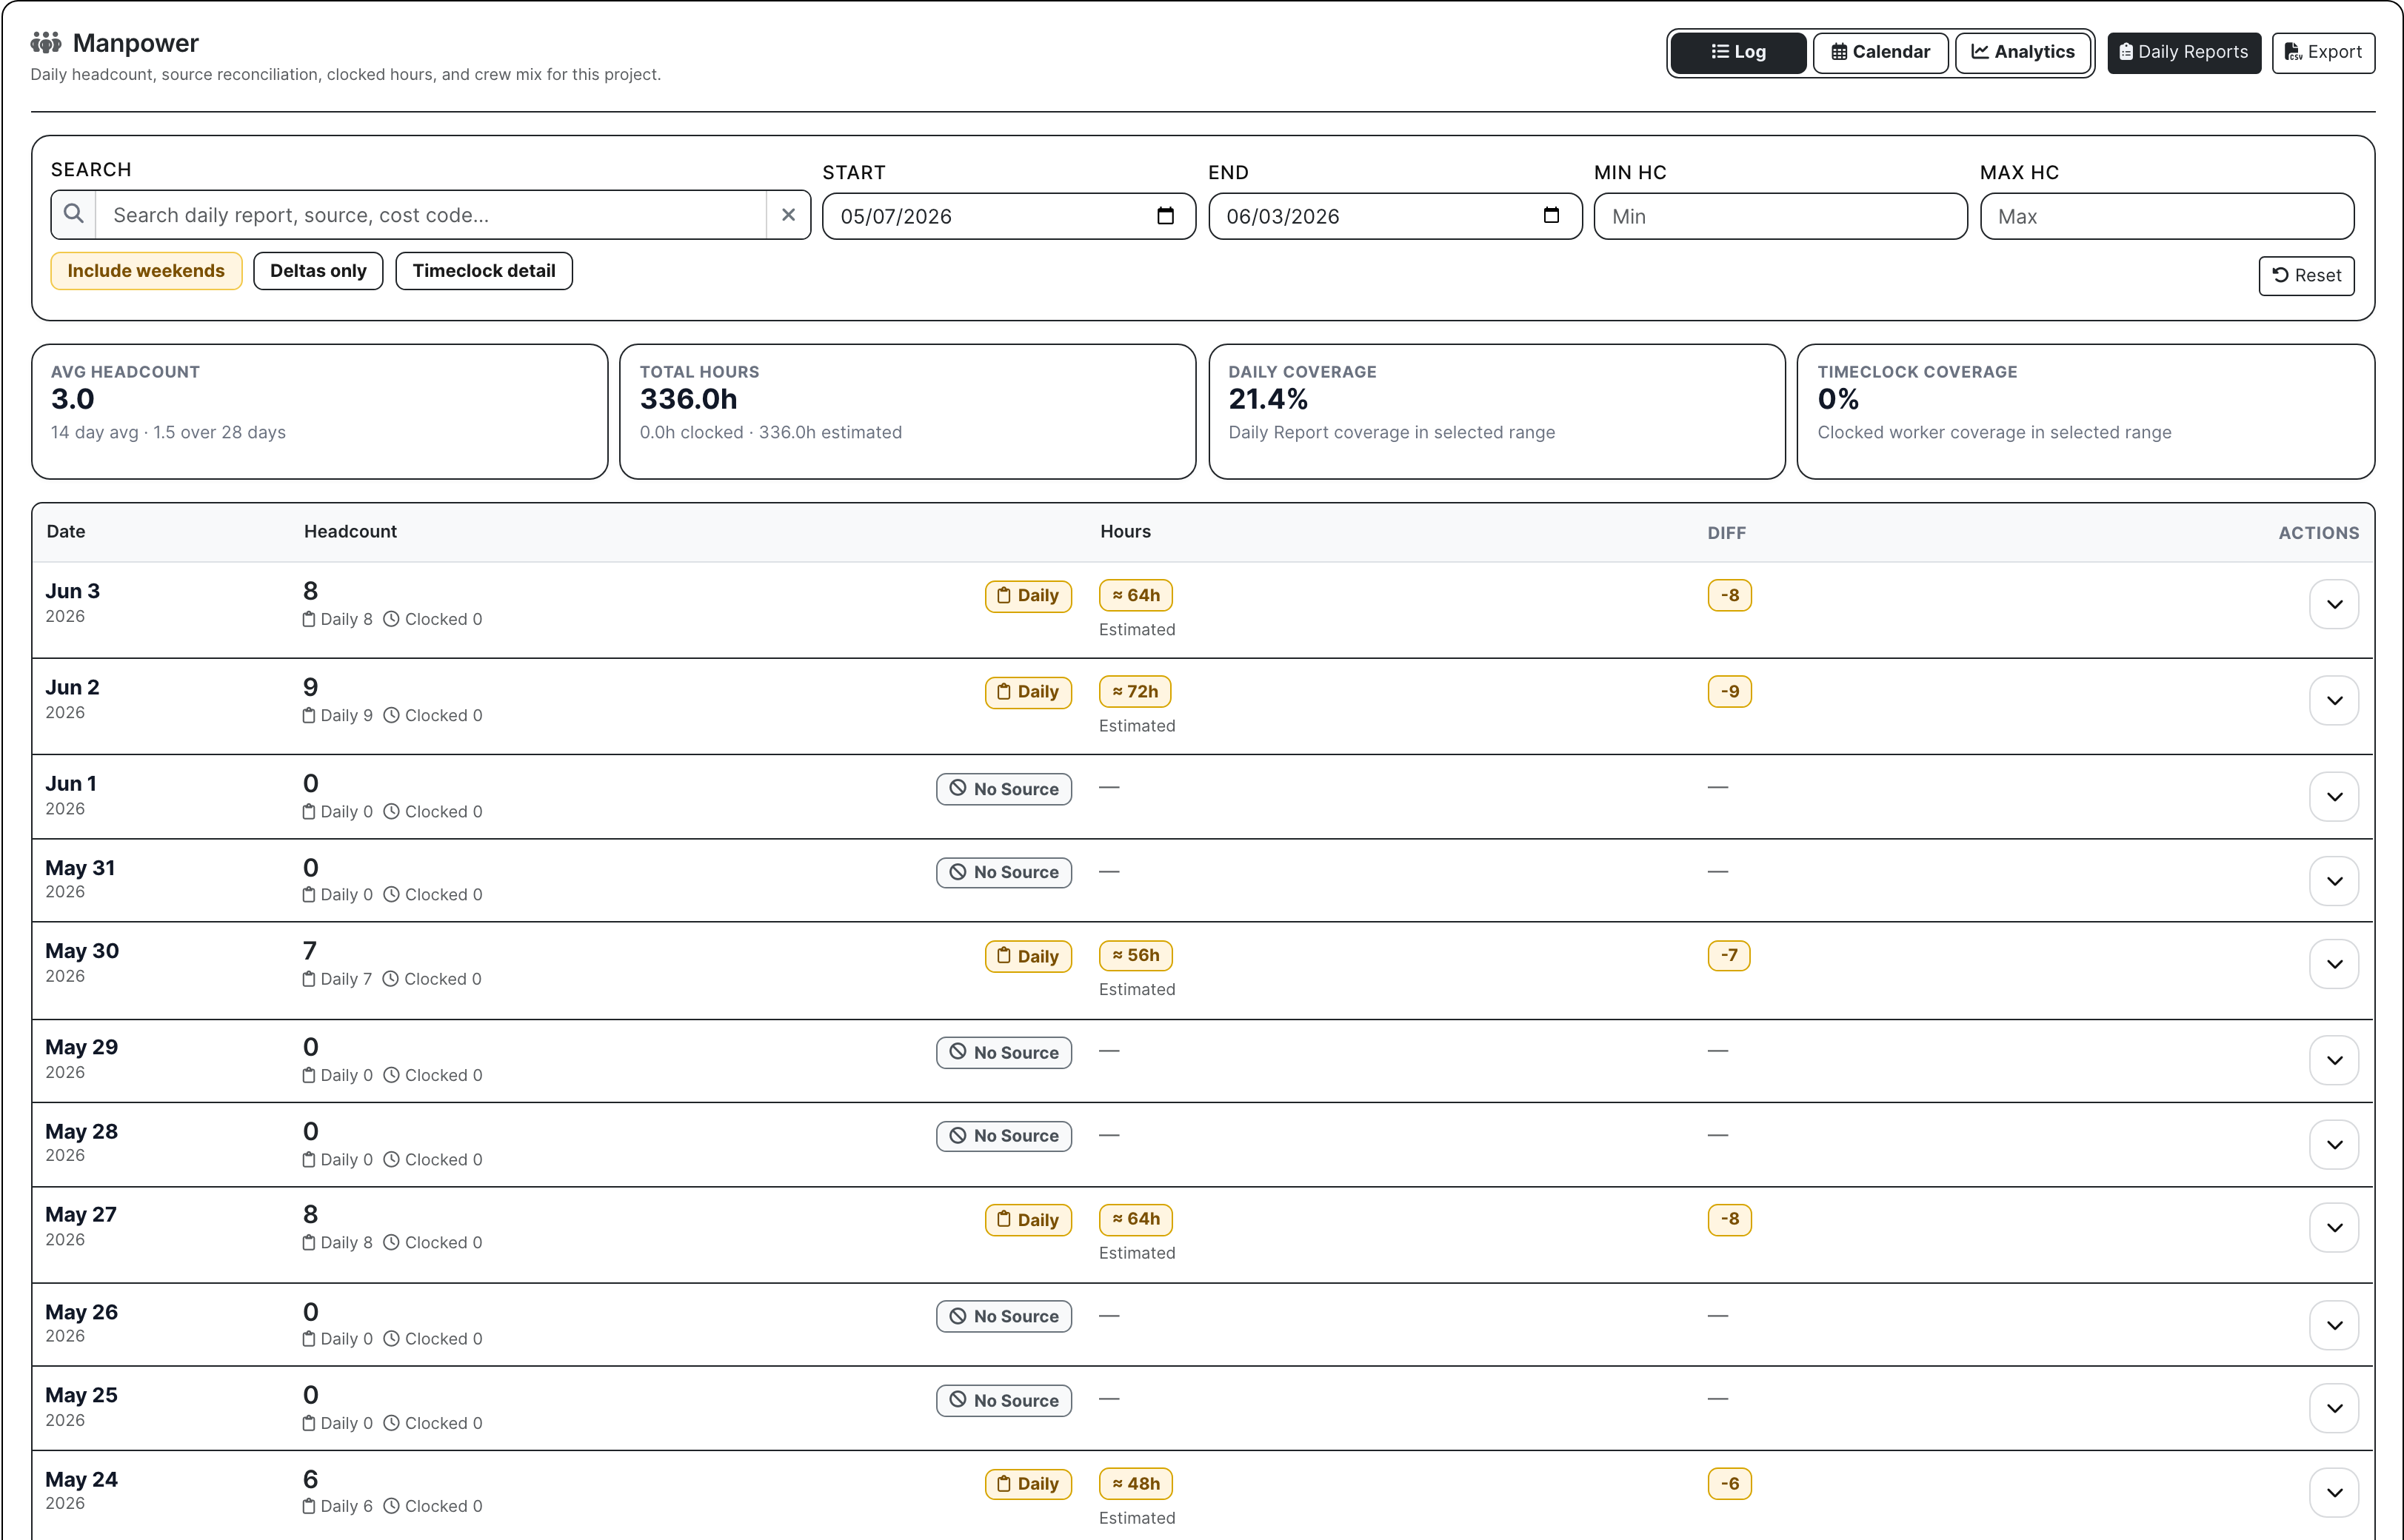
Task: Expand the May 27 row details
Action: [x=2334, y=1228]
